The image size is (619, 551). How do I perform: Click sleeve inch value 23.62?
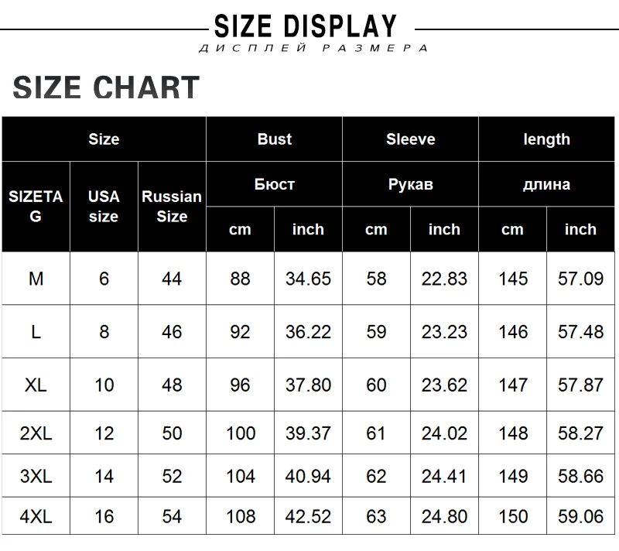pyautogui.click(x=444, y=385)
